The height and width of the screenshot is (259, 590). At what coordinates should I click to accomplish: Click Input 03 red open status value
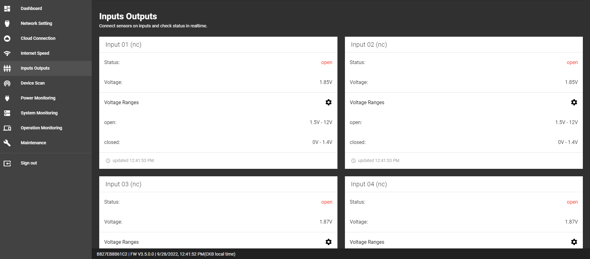(327, 202)
